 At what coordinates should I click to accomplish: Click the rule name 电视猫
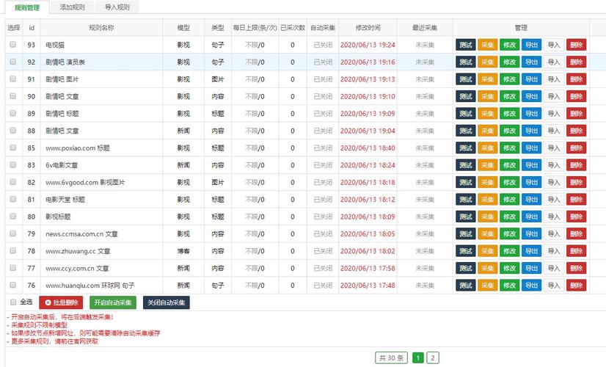click(55, 45)
